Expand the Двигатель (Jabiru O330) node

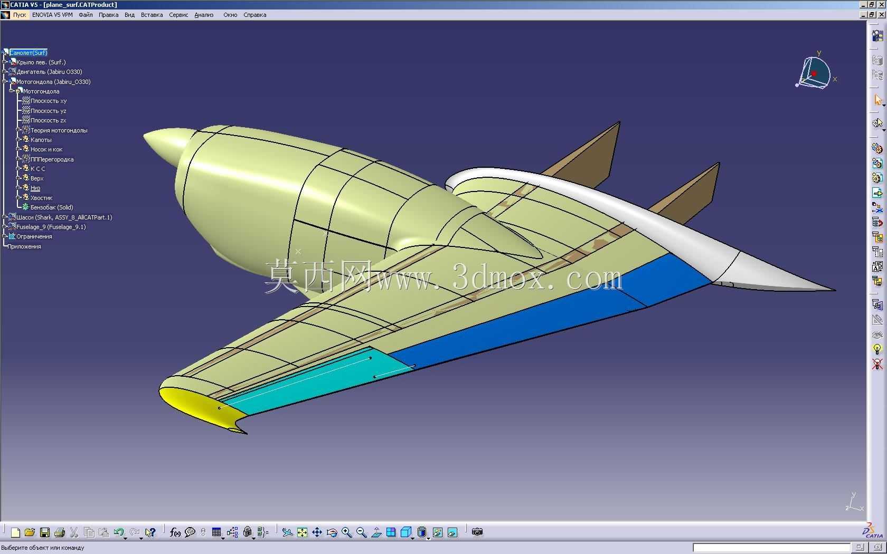click(x=5, y=72)
